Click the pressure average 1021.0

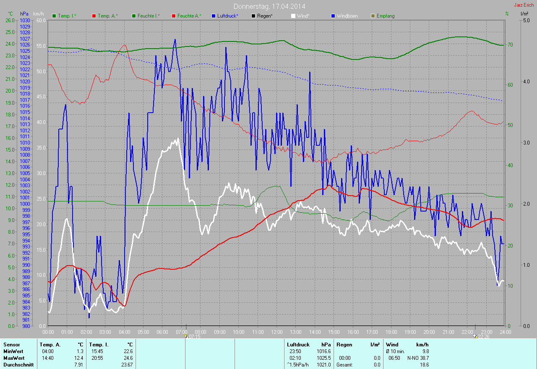[324, 365]
